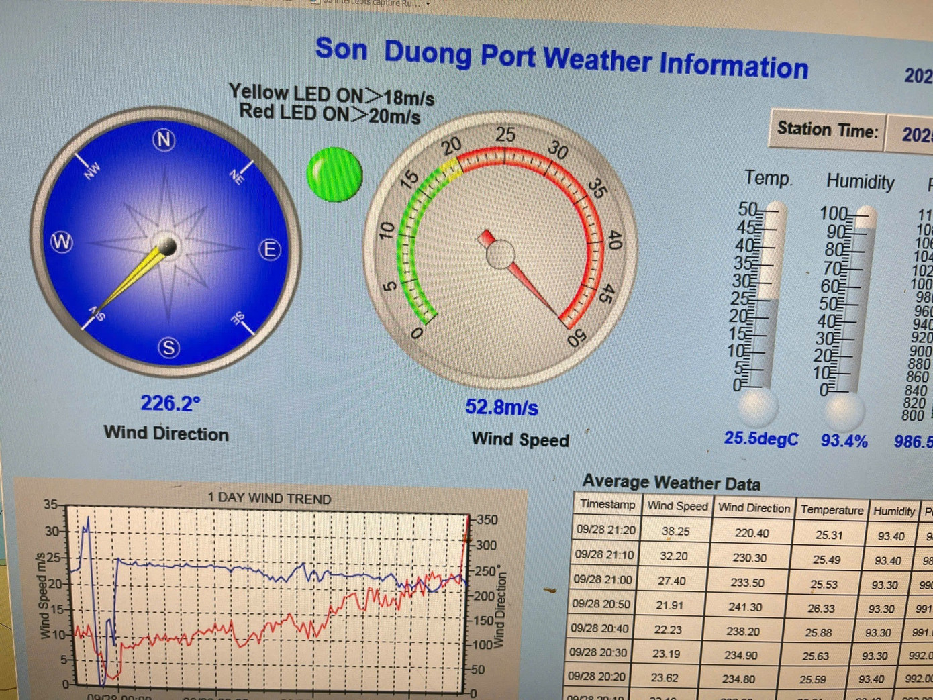Open the dropdown arrow beside the bookmark tab
Image resolution: width=933 pixels, height=700 pixels.
428,3
